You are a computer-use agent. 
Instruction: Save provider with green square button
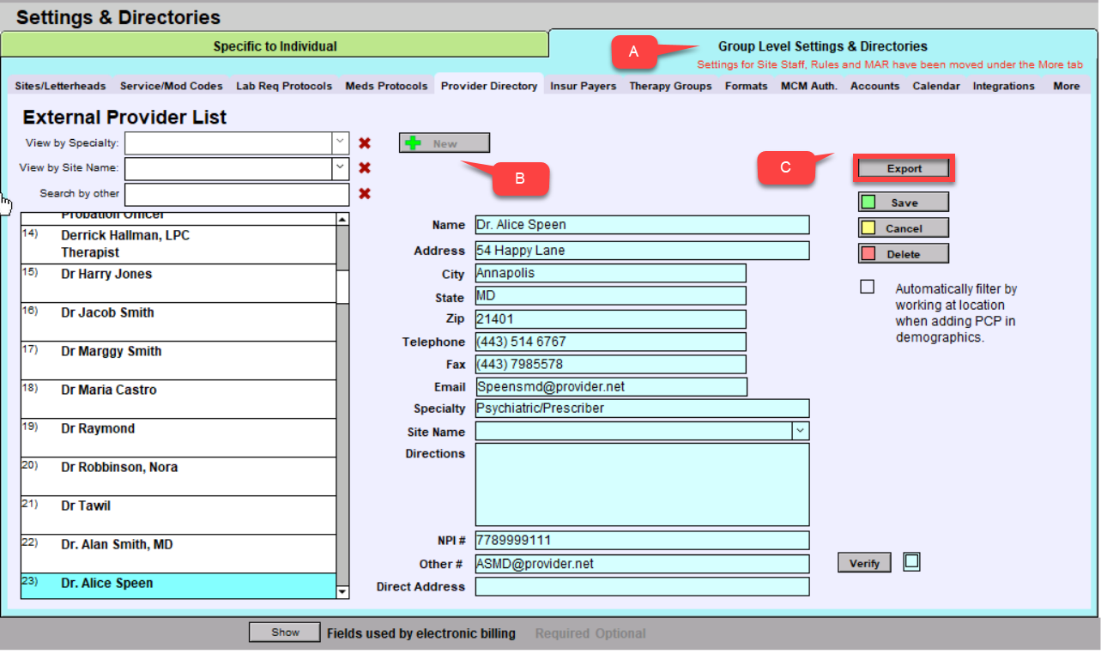point(903,203)
